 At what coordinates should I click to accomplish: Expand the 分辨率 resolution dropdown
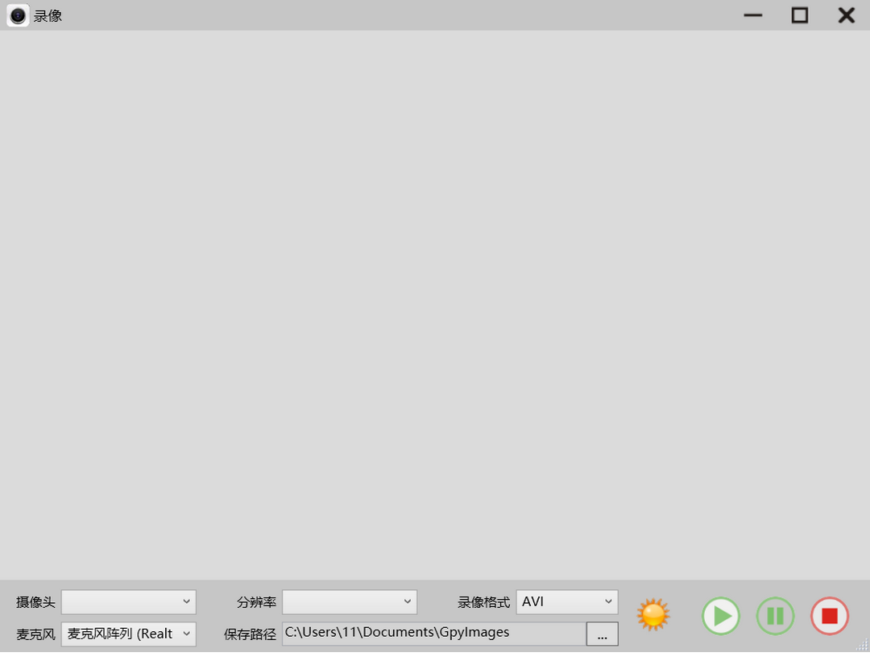click(x=350, y=601)
